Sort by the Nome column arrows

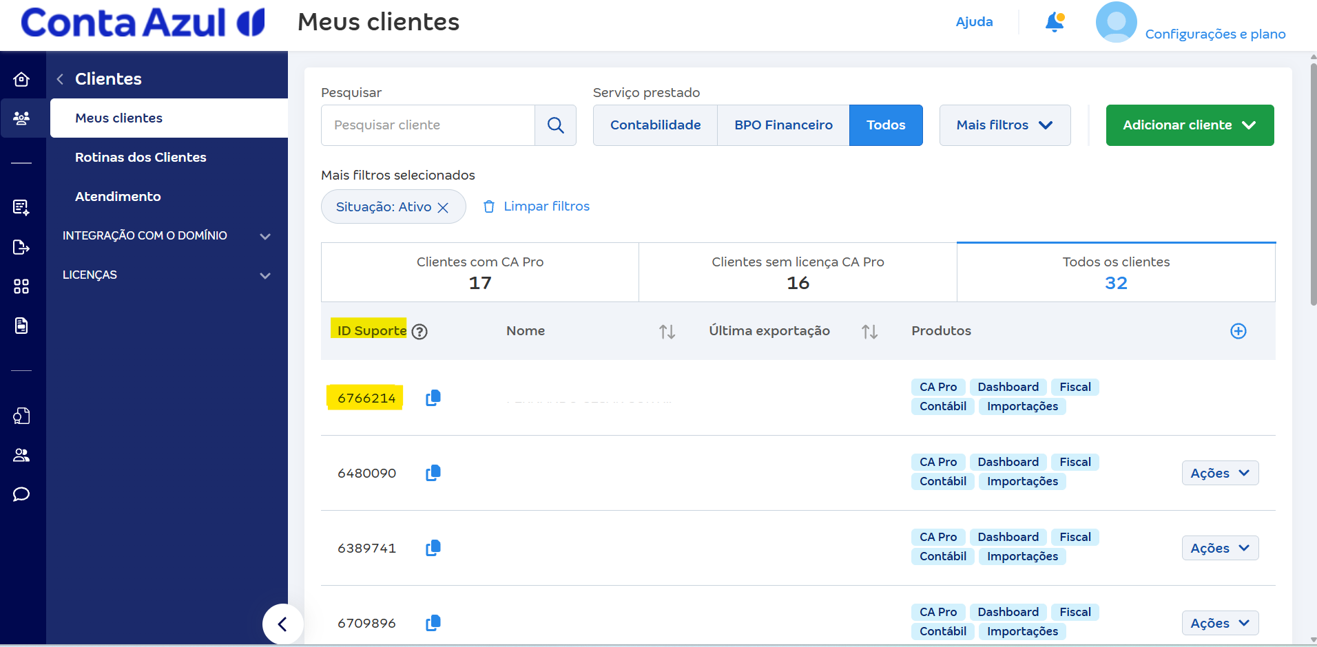[667, 332]
